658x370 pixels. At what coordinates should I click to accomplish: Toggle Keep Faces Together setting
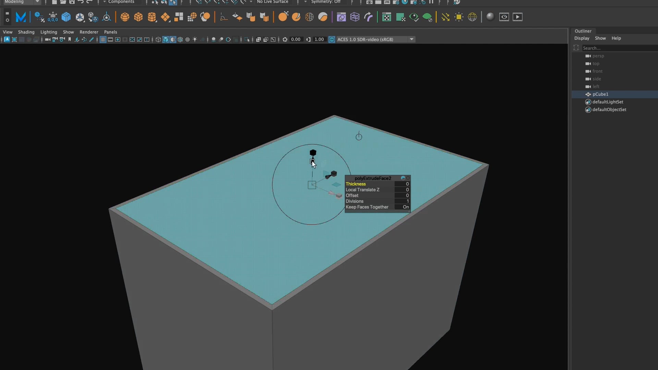tap(377, 207)
